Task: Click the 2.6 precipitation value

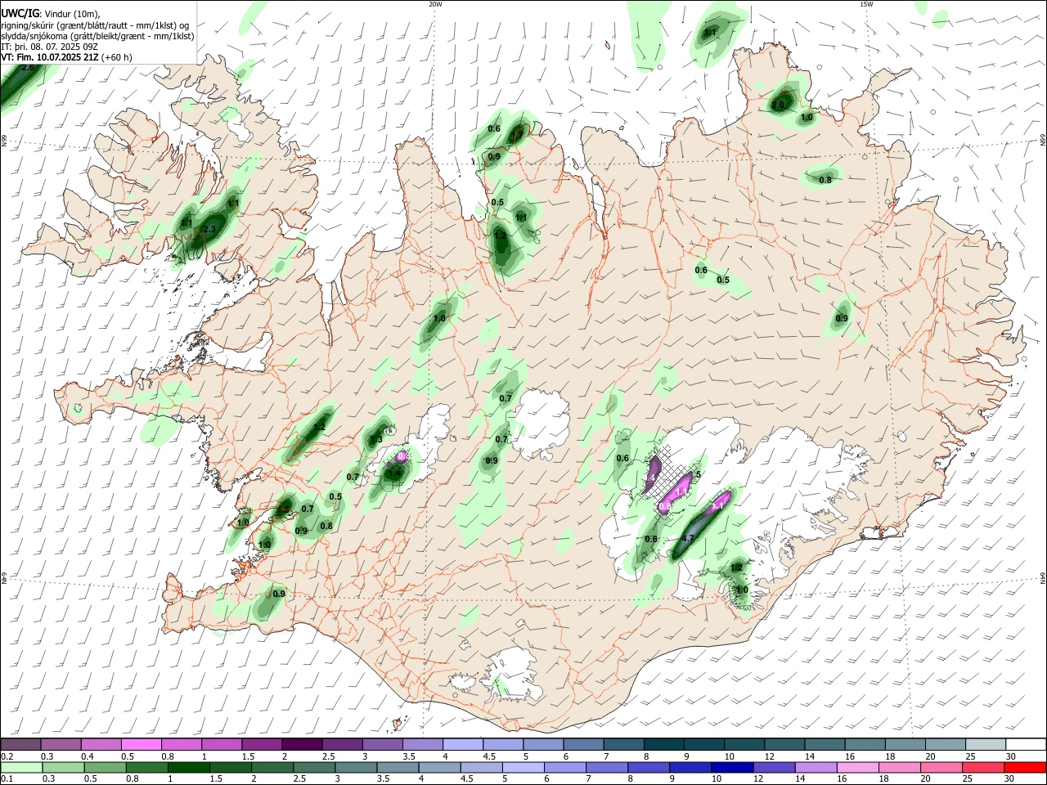Action: click(28, 68)
